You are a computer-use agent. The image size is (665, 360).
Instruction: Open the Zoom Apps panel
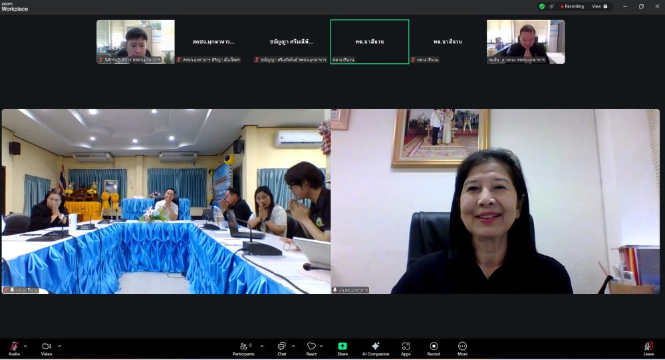tap(406, 347)
